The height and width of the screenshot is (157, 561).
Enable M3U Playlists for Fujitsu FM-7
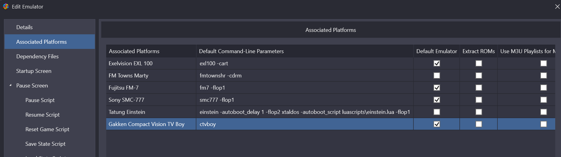pyautogui.click(x=544, y=87)
